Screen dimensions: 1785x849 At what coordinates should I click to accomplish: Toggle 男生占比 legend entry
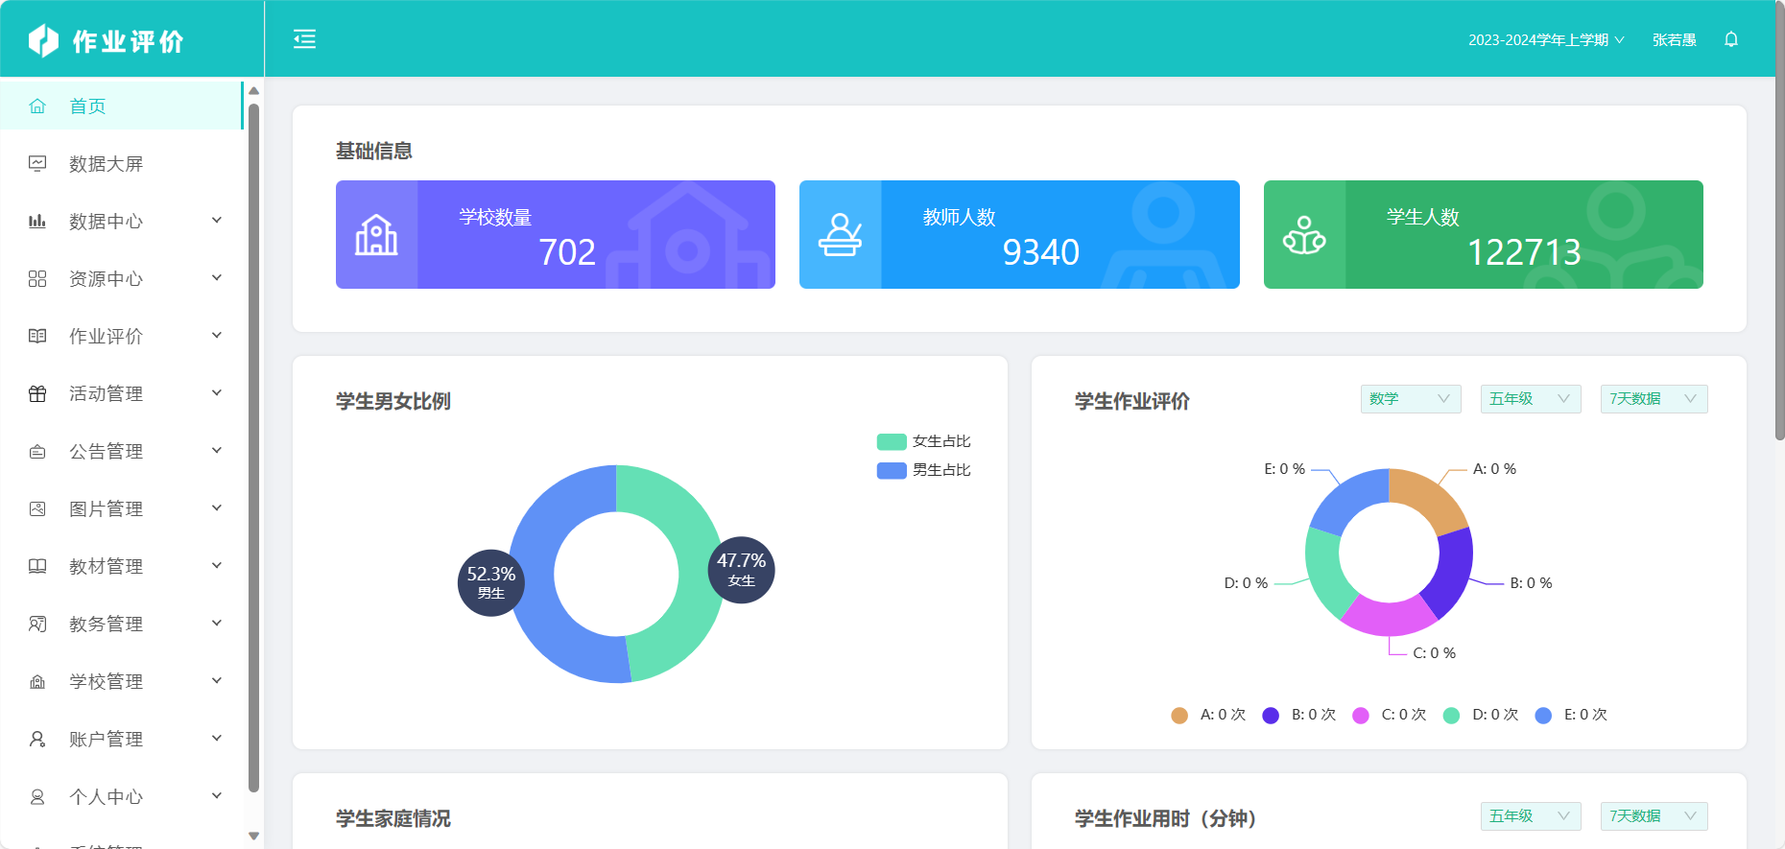click(x=923, y=470)
